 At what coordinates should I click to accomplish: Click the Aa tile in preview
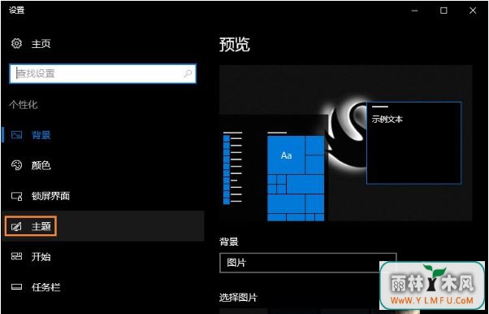(x=286, y=155)
